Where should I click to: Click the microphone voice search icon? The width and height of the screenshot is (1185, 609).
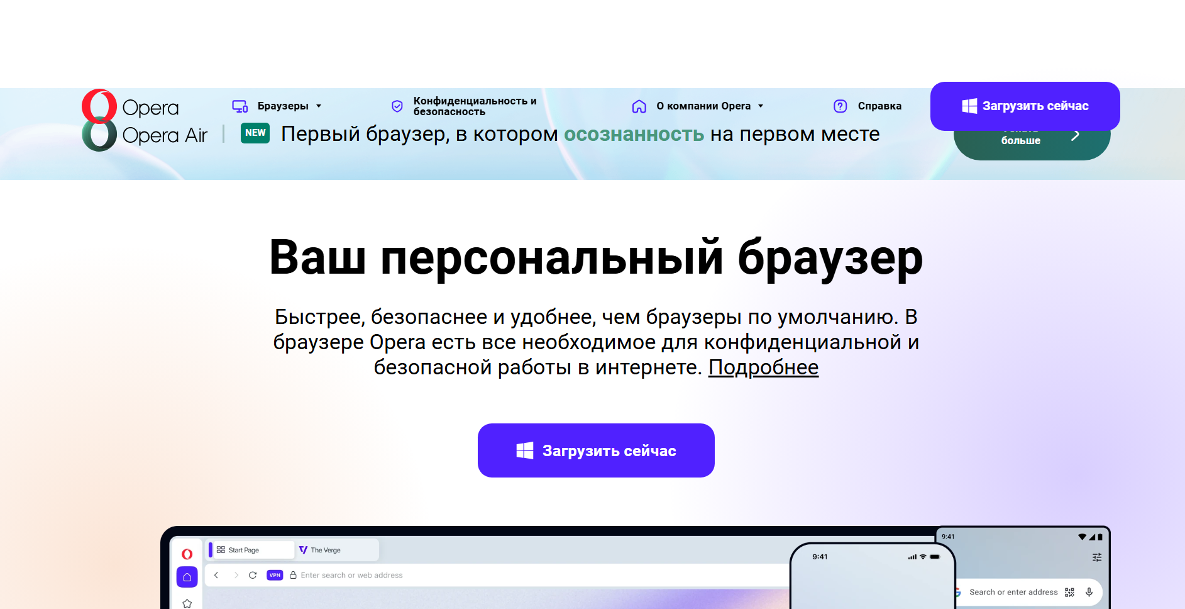point(1089,592)
